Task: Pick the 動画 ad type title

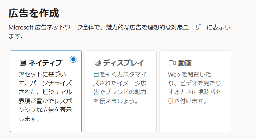Action: [185, 63]
